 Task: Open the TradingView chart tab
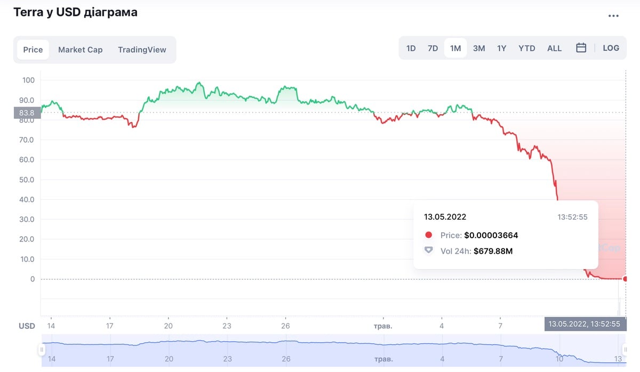coord(142,50)
